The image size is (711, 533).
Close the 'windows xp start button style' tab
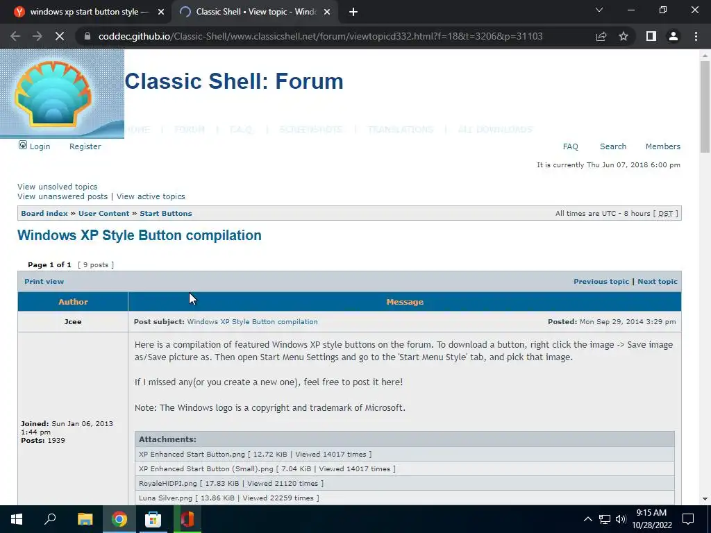tap(161, 12)
